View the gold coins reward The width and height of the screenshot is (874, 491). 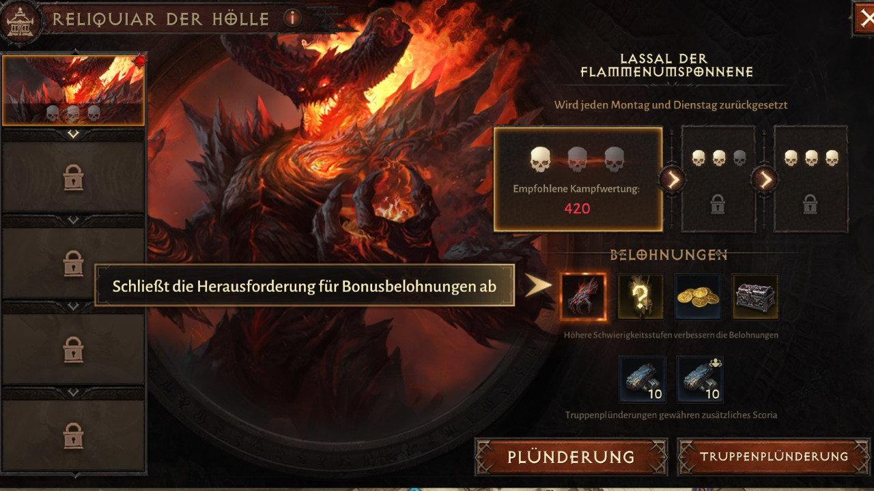pyautogui.click(x=698, y=297)
